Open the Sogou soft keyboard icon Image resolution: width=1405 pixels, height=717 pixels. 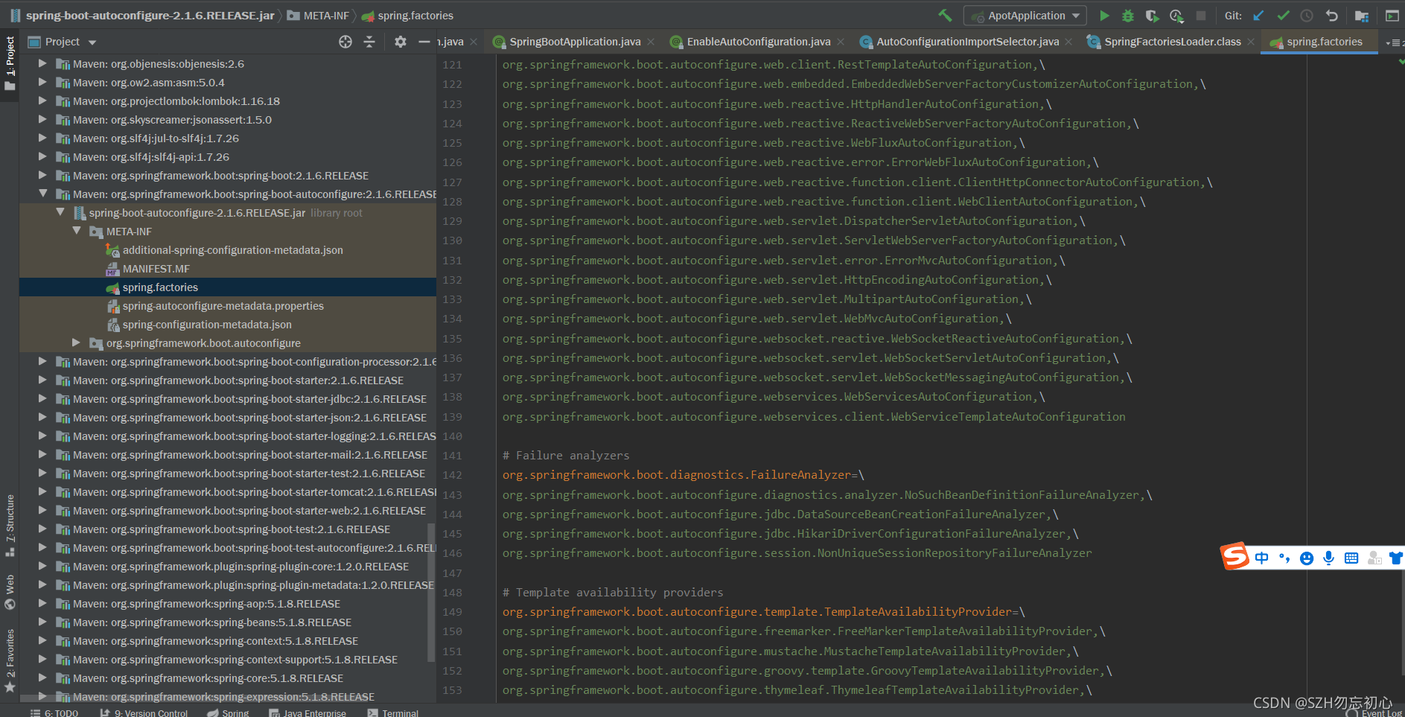click(x=1351, y=558)
